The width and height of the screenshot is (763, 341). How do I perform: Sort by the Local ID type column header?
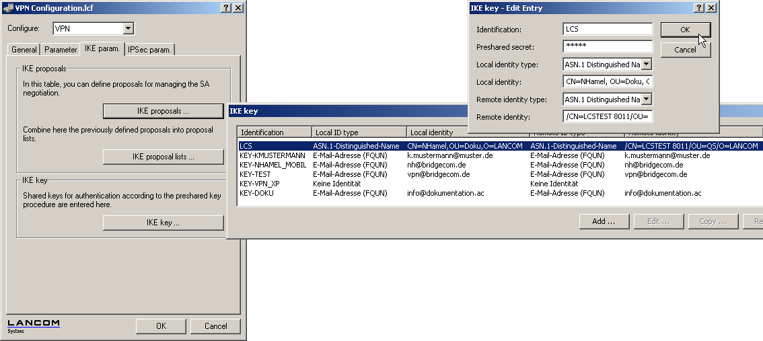click(359, 132)
